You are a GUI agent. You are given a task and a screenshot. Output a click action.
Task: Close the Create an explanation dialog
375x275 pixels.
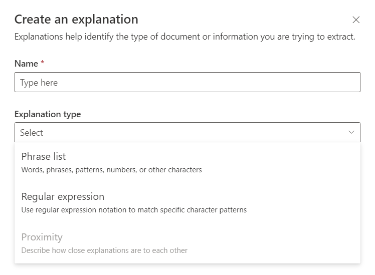click(x=356, y=20)
